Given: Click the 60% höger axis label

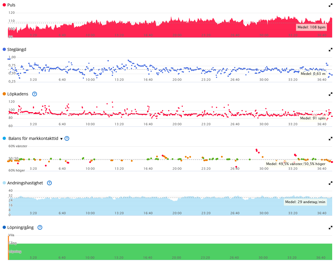Looking at the screenshot, I should click(x=16, y=170).
